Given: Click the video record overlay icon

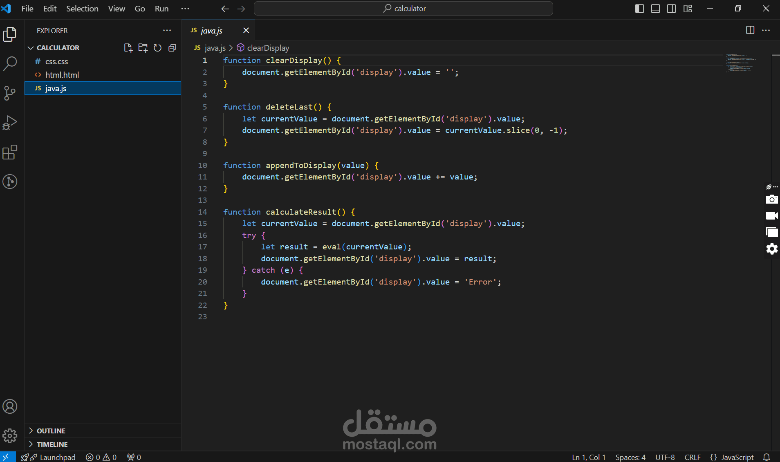Looking at the screenshot, I should click(772, 215).
